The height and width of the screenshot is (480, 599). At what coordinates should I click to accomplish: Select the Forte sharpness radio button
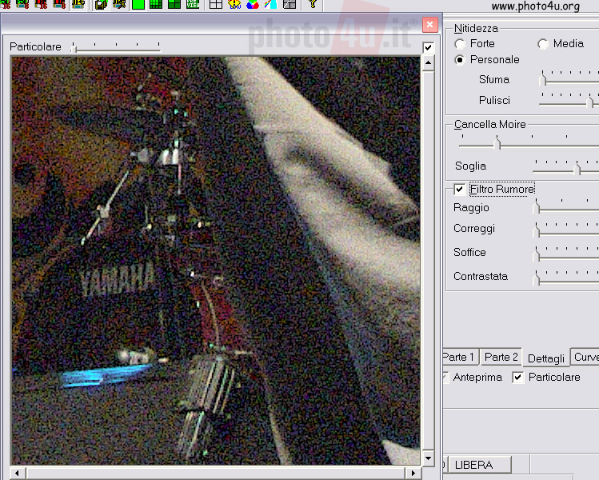(x=460, y=44)
